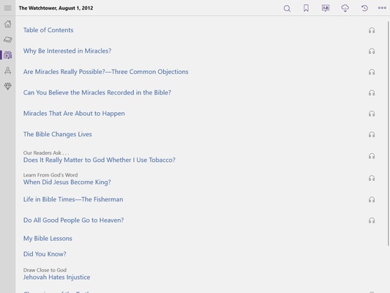Play audio for Do All Good People Go to Heaven?
This screenshot has width=390, height=293.
pyautogui.click(x=372, y=220)
